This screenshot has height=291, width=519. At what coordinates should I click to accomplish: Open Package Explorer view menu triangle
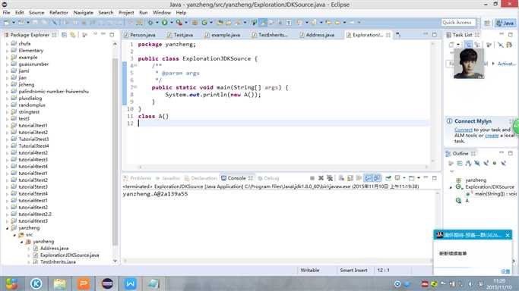pos(95,34)
